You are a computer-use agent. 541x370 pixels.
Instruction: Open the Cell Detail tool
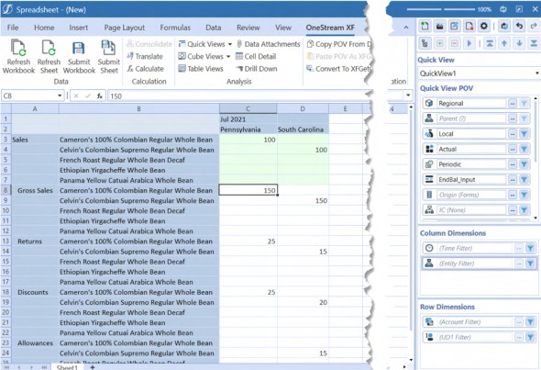click(x=256, y=56)
